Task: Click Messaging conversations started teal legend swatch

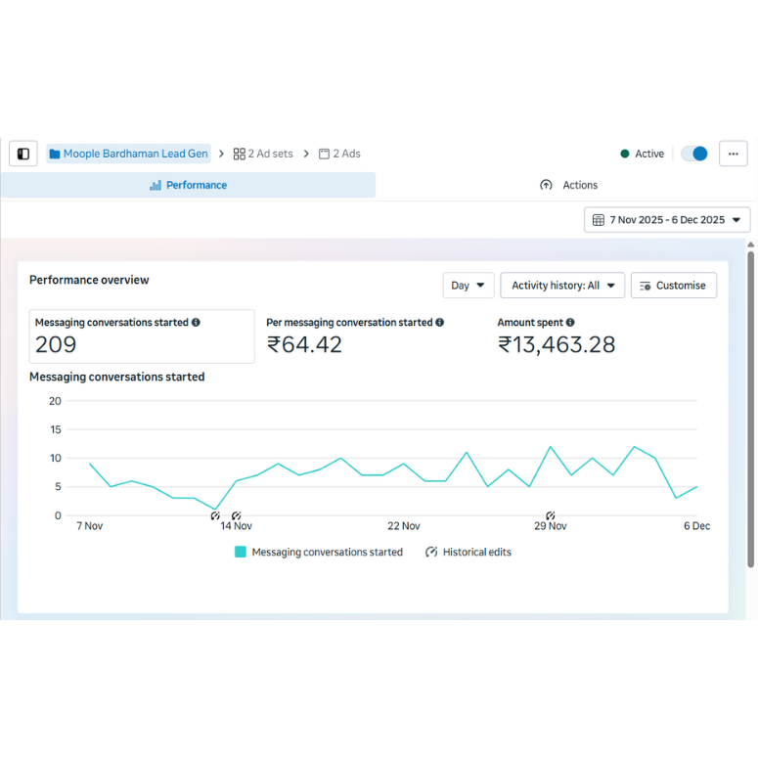Action: coord(241,553)
